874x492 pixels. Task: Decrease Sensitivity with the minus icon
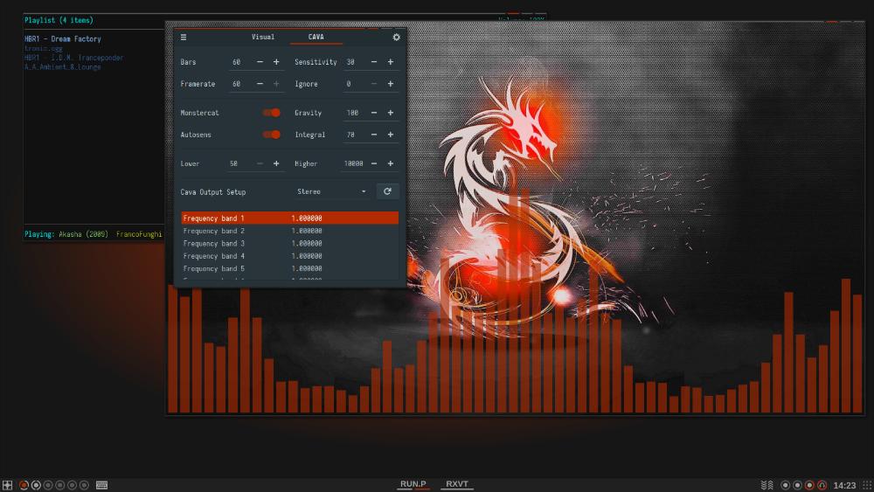tap(374, 62)
